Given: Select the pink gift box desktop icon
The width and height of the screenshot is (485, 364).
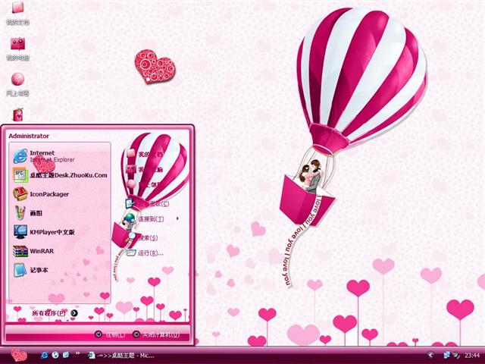Looking at the screenshot, I should click(18, 115).
